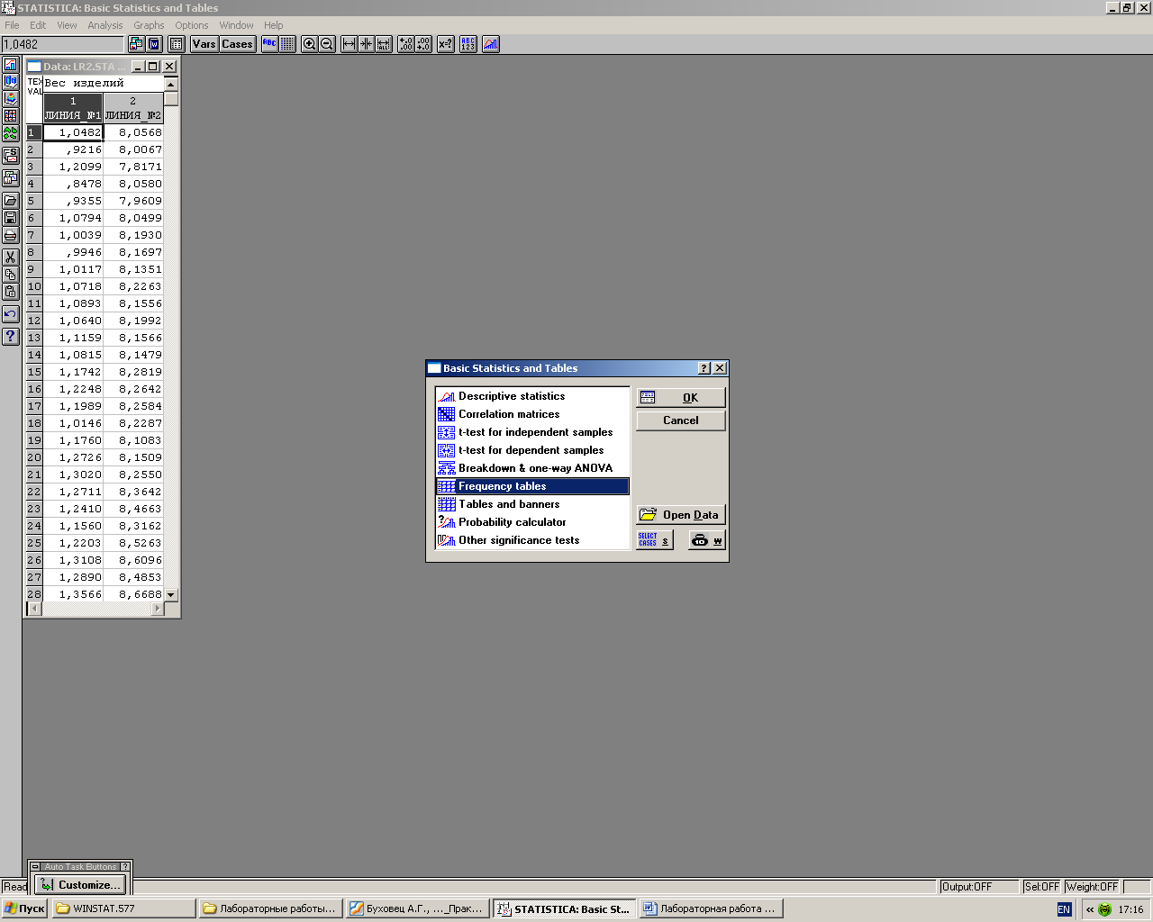Click scroll down arrow in data window

click(x=171, y=595)
